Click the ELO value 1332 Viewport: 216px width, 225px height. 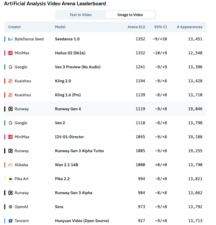[140, 53]
